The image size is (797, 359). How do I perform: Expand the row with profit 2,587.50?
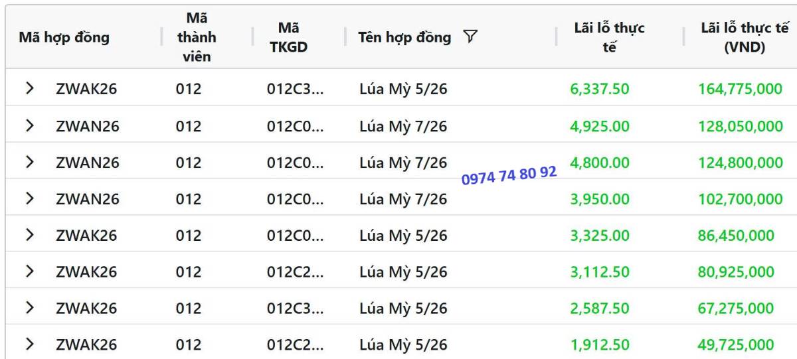(29, 307)
